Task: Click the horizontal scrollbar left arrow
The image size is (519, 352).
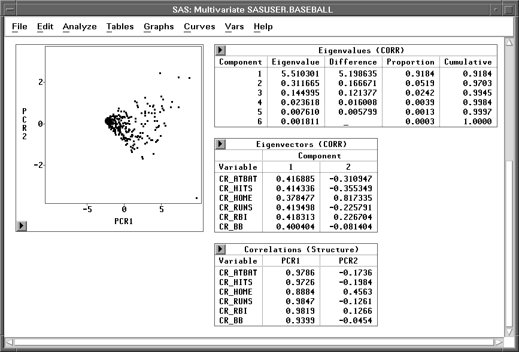Action: [9, 342]
